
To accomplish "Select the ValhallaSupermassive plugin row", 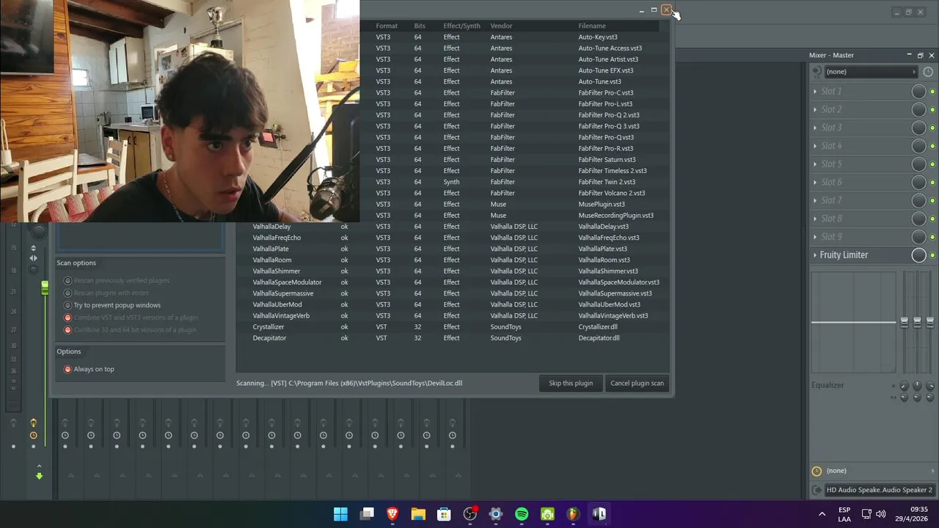I will (453, 293).
